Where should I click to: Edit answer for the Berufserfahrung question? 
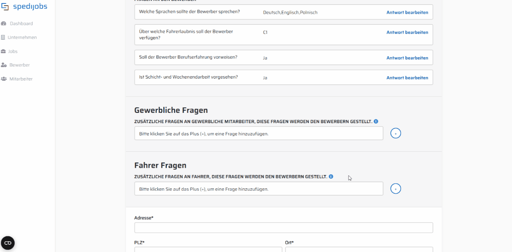407,58
